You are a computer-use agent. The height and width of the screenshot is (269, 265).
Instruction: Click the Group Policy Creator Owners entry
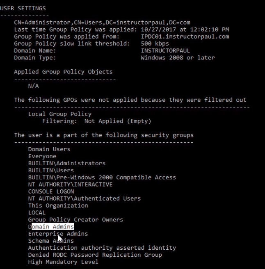[75, 219]
